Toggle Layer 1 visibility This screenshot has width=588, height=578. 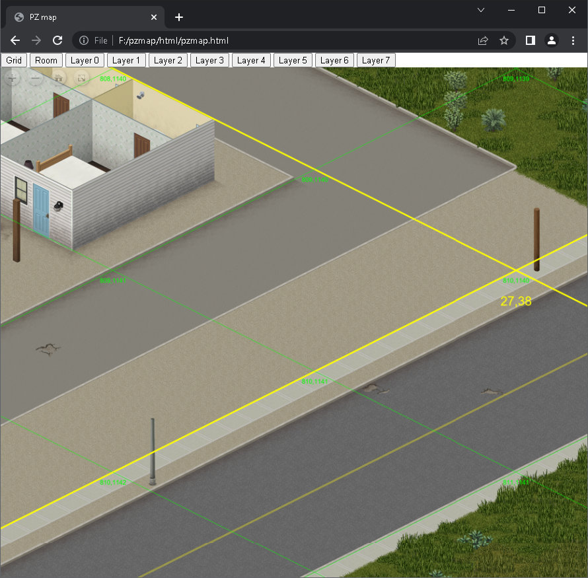pos(126,60)
